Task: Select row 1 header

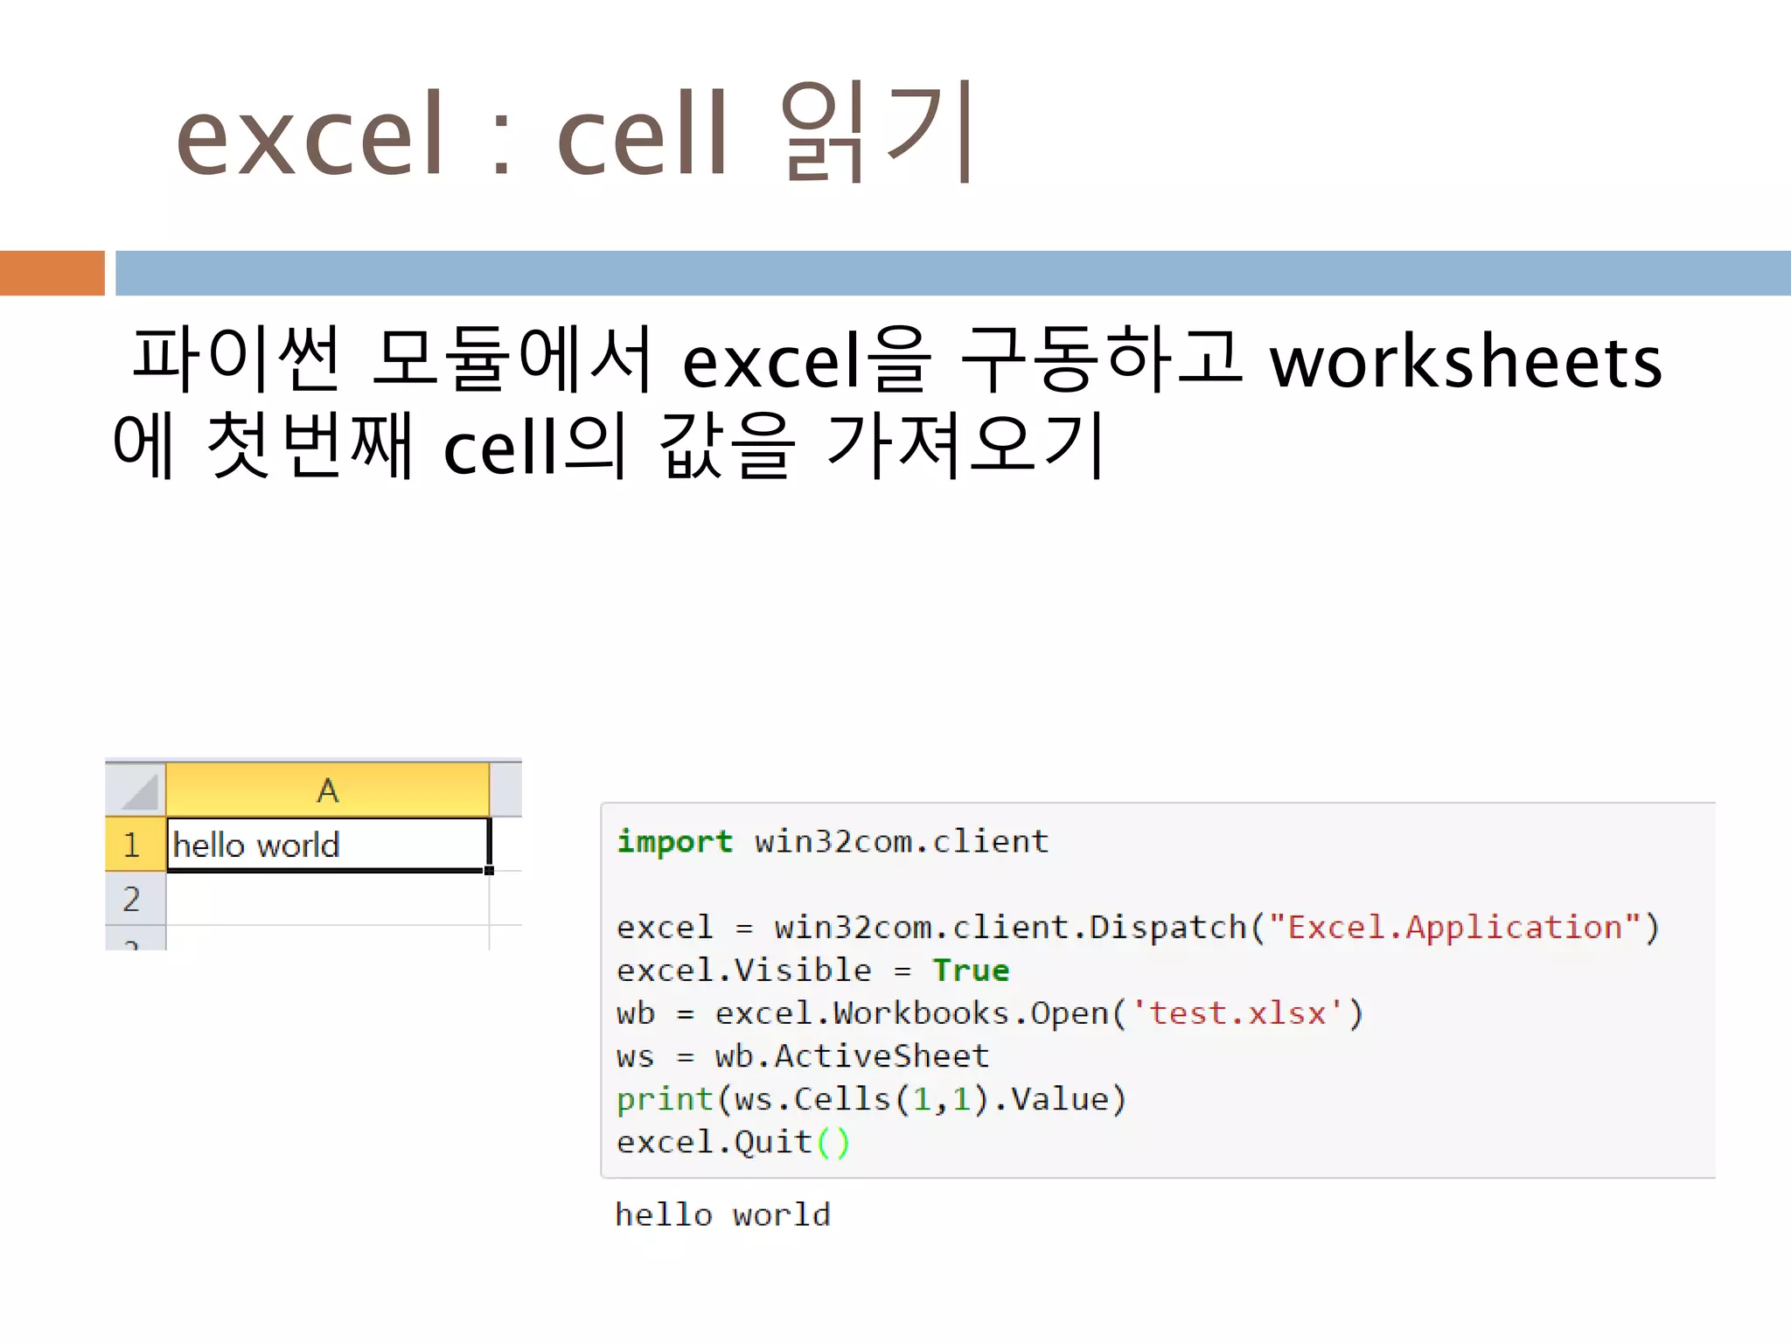Action: coord(133,845)
